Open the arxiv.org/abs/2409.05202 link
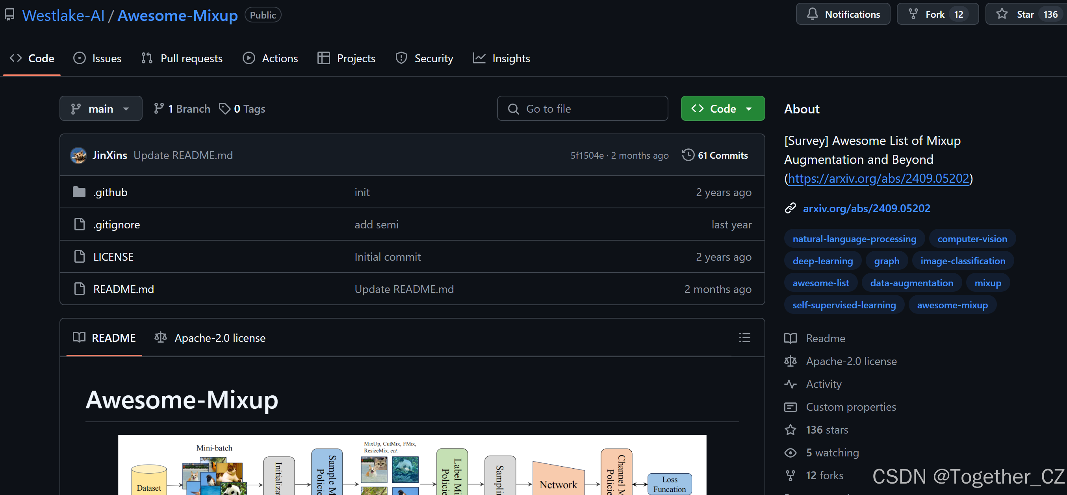Viewport: 1067px width, 495px height. [x=866, y=208]
